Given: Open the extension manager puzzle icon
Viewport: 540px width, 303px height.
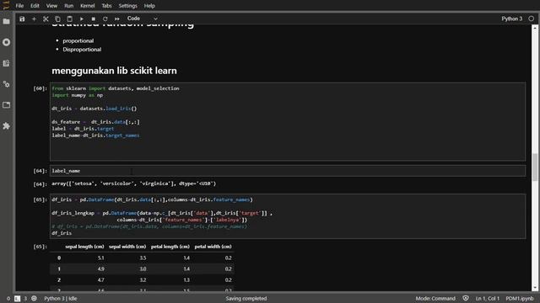Looking at the screenshot, I should [6, 126].
